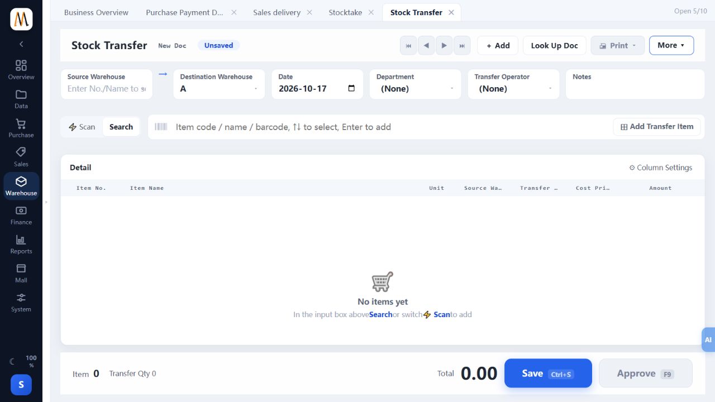
Task: Select the Warehouse module icon
Action: click(21, 186)
